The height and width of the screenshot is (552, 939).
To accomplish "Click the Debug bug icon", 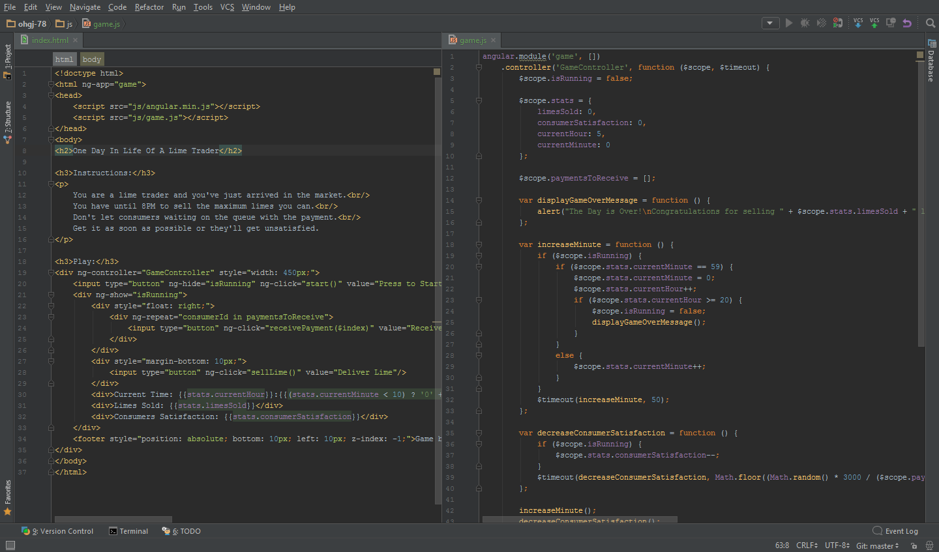I will (x=805, y=23).
